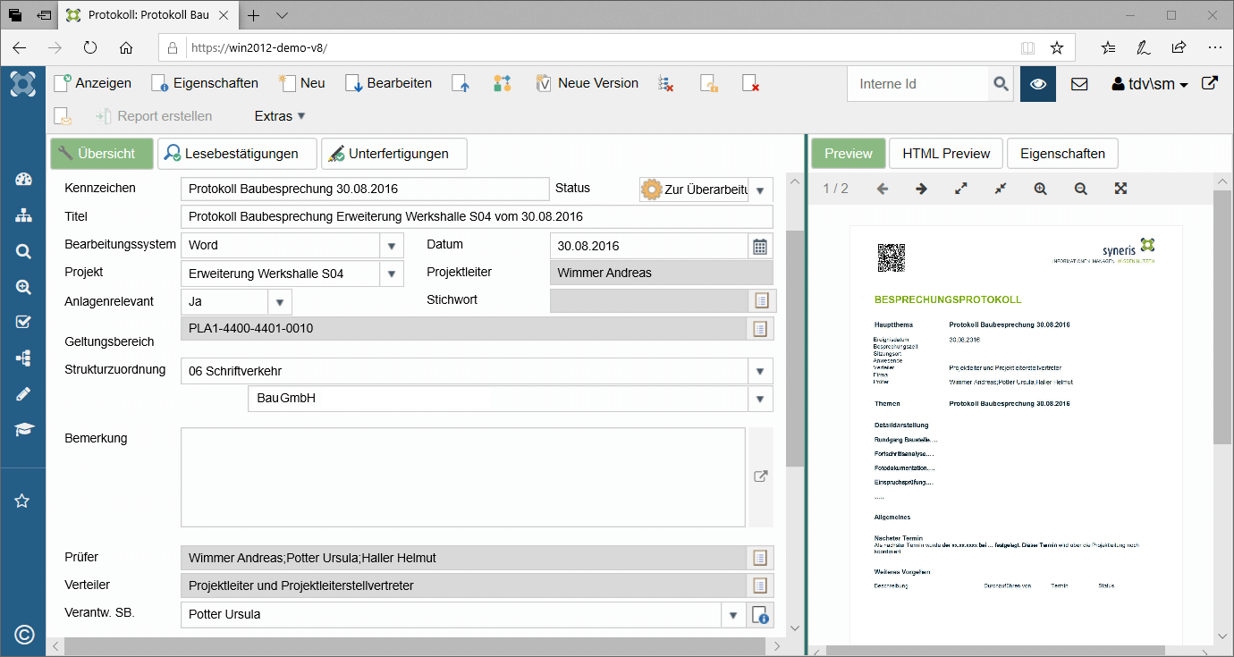Click the compress preview arrows icon
This screenshot has height=657, width=1234.
coord(1001,189)
